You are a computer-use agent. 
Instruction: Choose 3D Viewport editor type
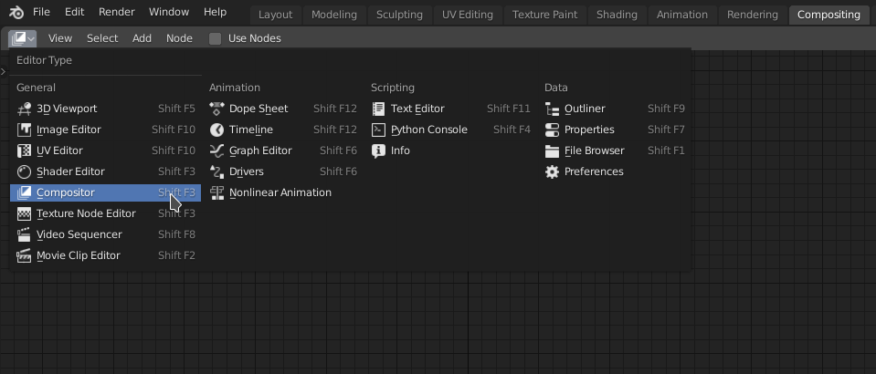pos(106,109)
